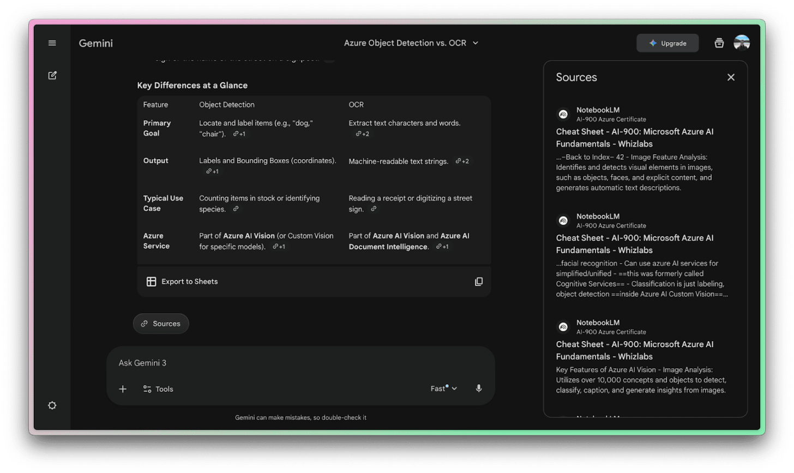Click the Sources chip button
The height and width of the screenshot is (473, 794).
[x=161, y=324]
